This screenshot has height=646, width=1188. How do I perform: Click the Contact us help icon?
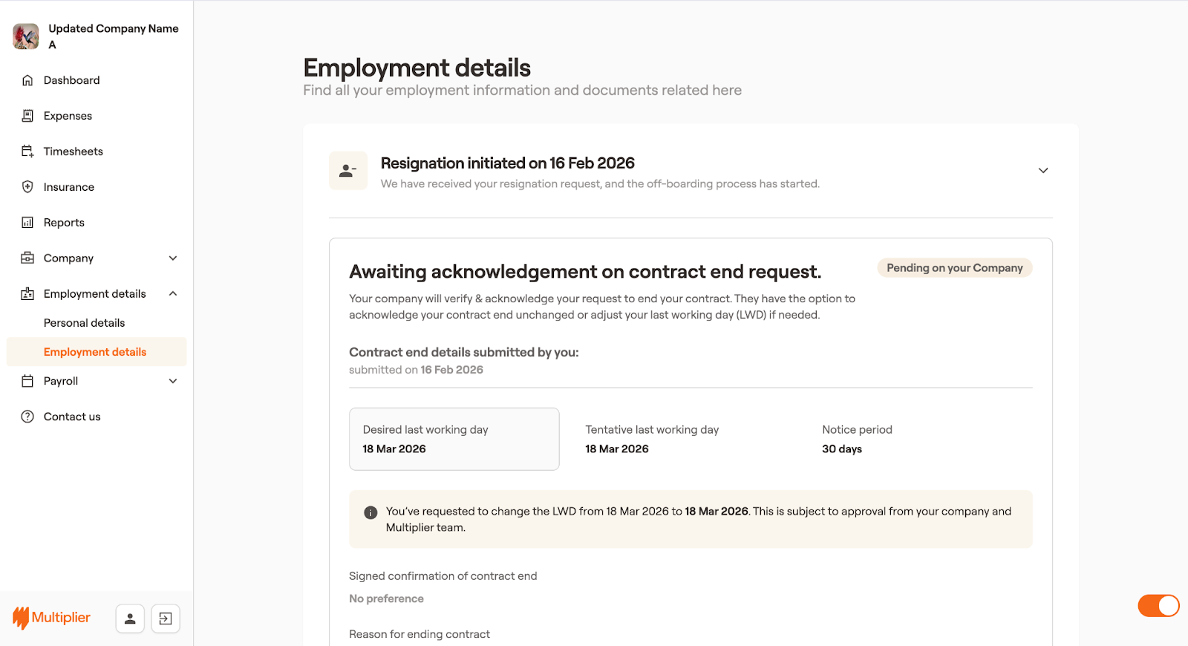27,417
